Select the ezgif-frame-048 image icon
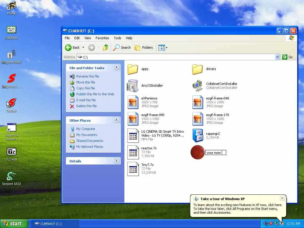 click(x=198, y=102)
